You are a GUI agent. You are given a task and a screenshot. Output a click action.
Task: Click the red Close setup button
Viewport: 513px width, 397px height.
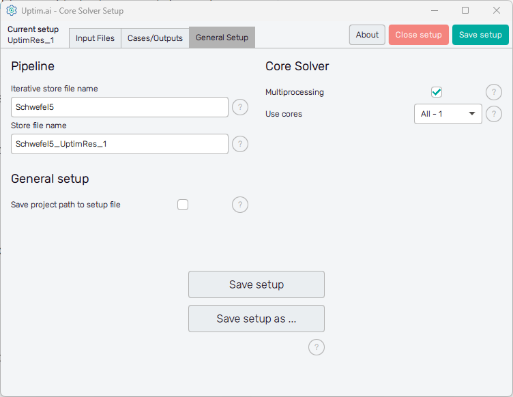418,35
